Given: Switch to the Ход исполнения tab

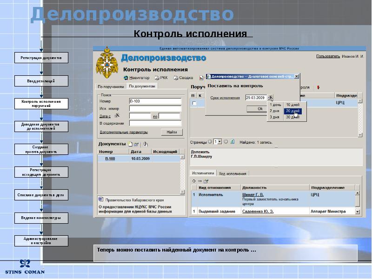Looking at the screenshot, I should pyautogui.click(x=232, y=173).
